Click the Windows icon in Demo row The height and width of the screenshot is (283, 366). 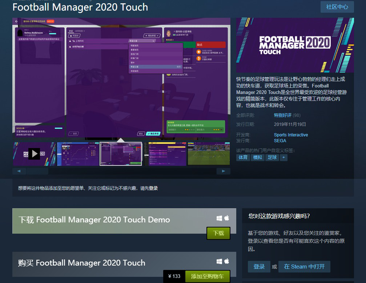tap(219, 218)
